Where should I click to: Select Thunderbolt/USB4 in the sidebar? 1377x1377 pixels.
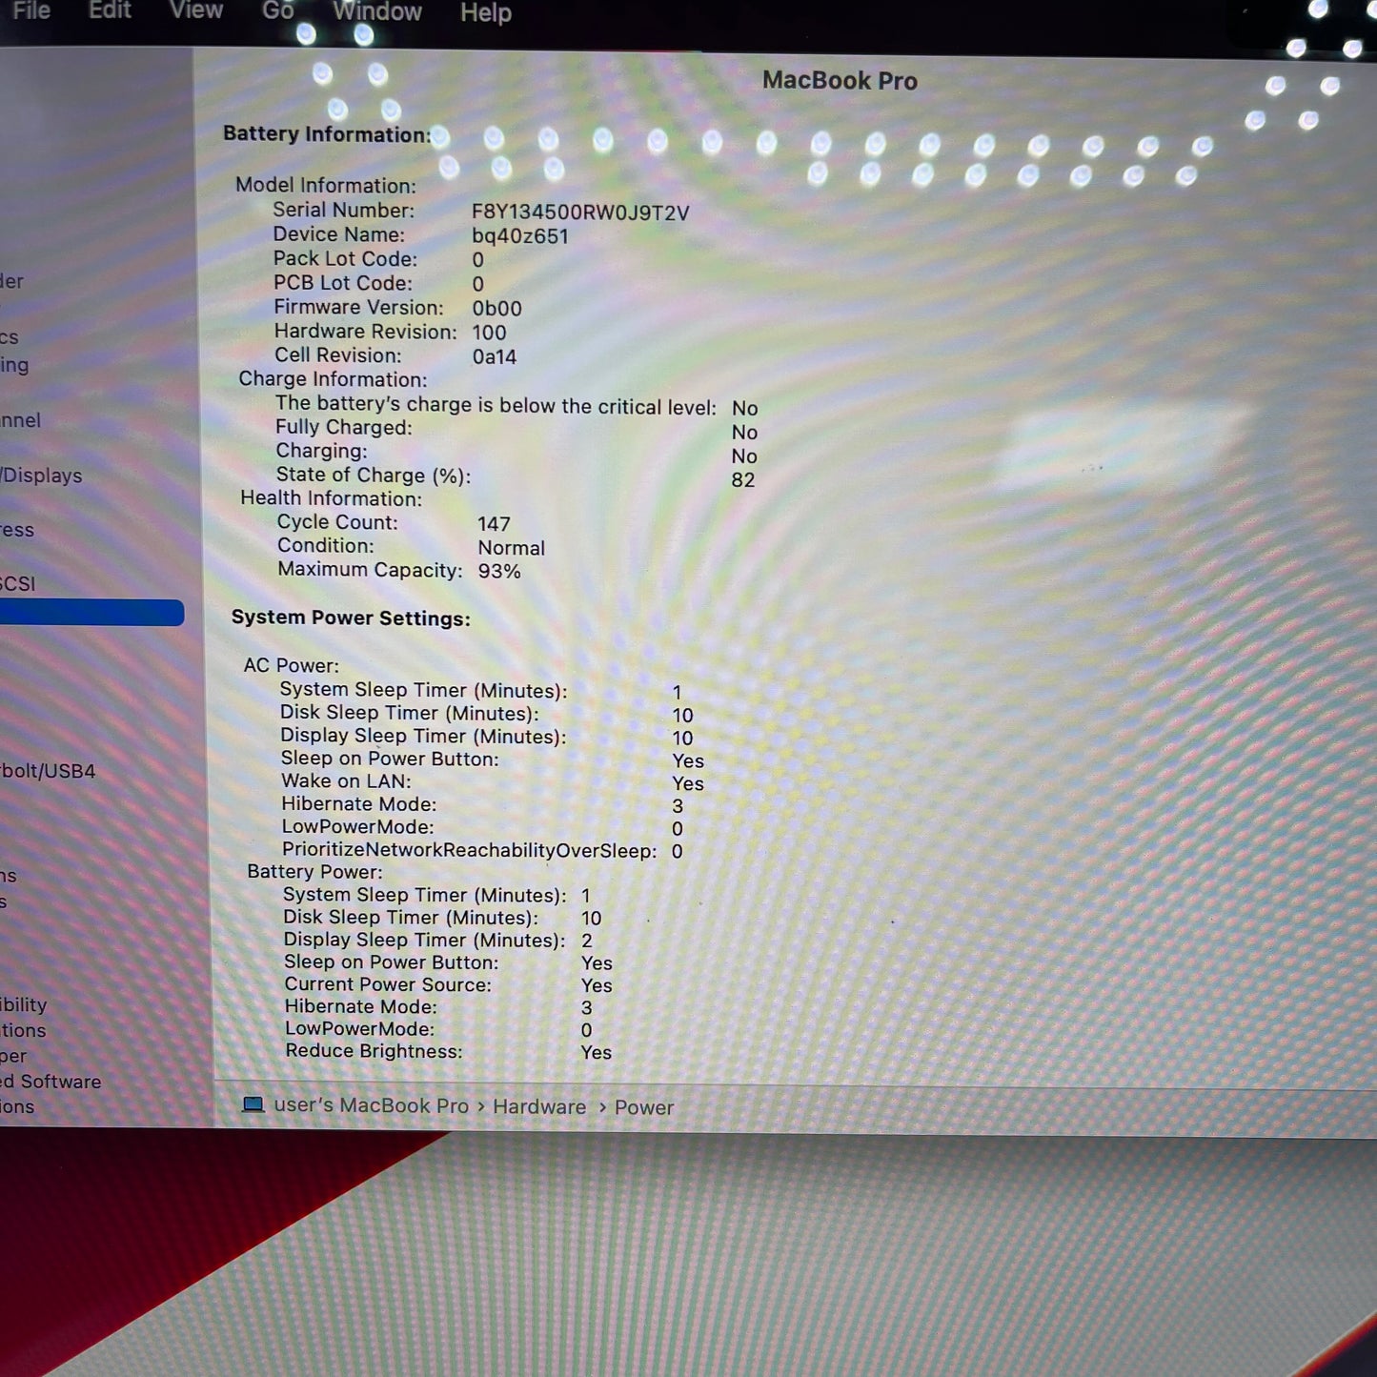coord(48,771)
